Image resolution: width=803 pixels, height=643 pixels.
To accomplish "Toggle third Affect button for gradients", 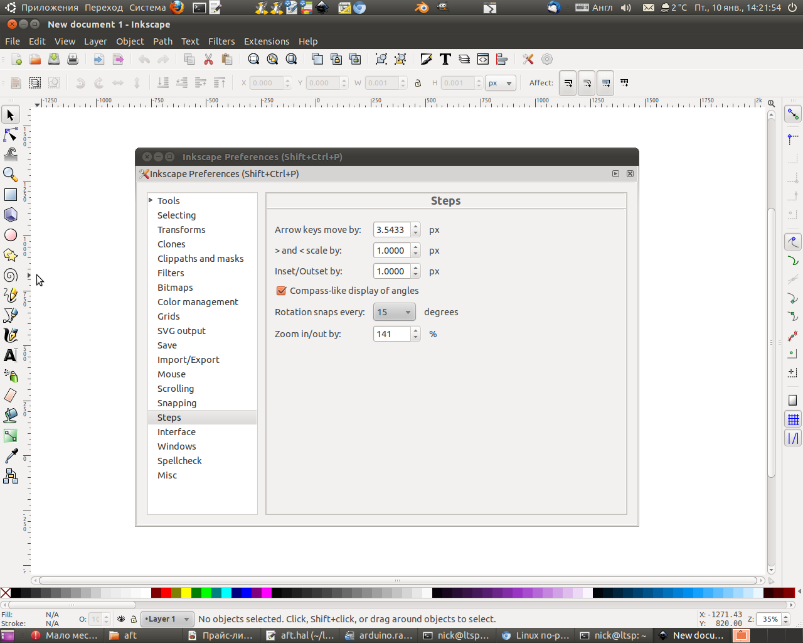I will click(x=605, y=83).
